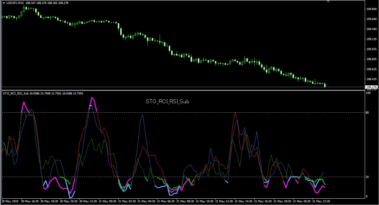This screenshot has width=379, height=205.
Task: Click the 31 May 20:30 time label
Action: [x=302, y=201]
